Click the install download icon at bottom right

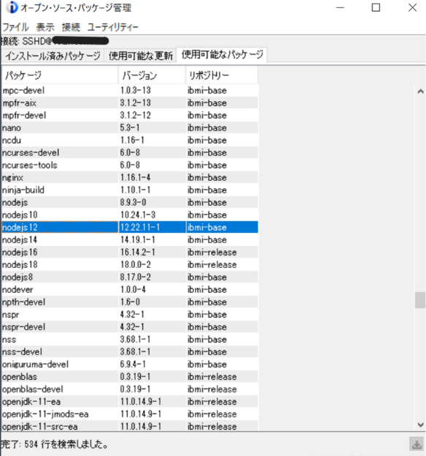click(x=417, y=444)
